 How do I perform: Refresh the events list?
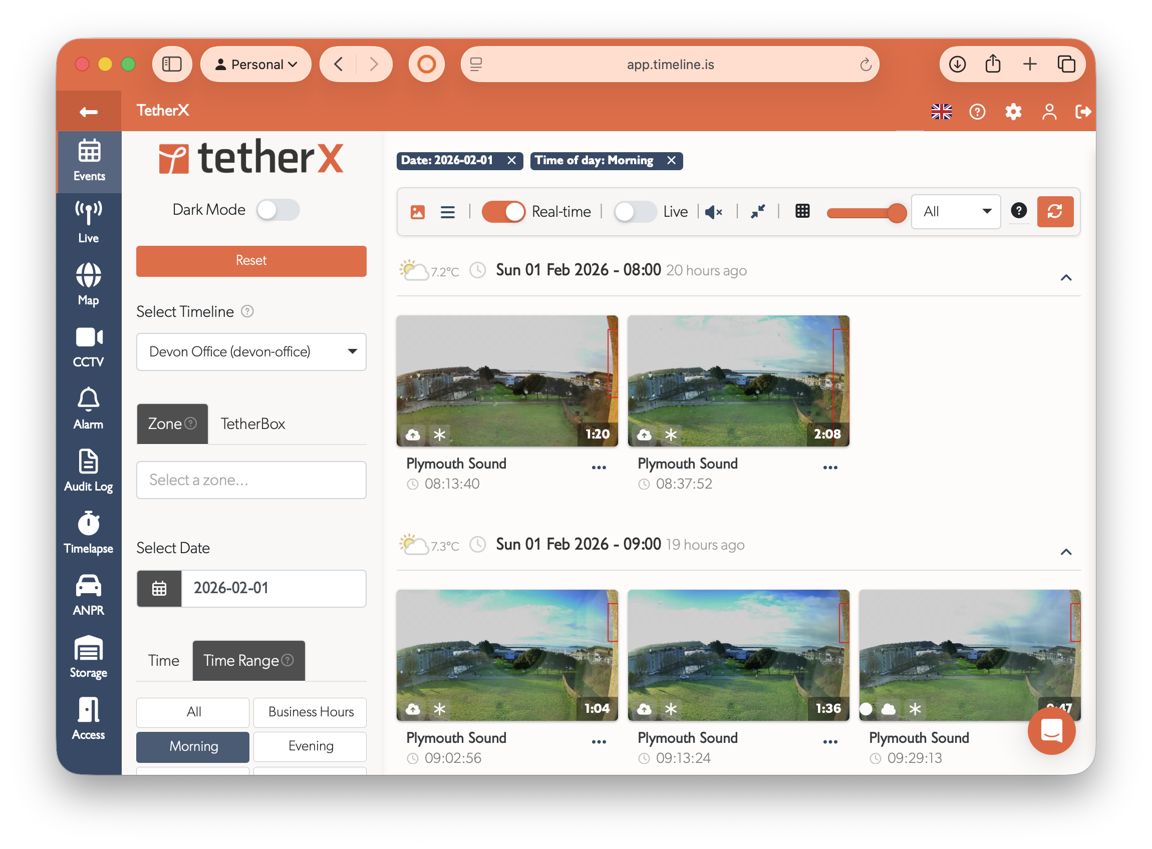1055,211
